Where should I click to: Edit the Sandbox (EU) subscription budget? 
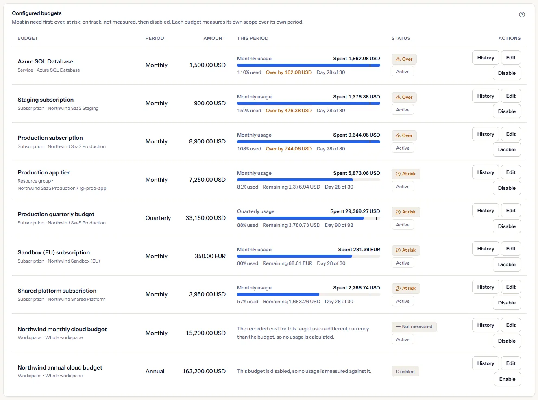(511, 249)
